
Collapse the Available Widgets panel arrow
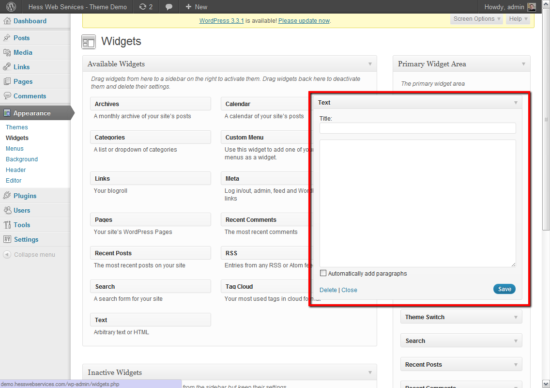point(370,64)
